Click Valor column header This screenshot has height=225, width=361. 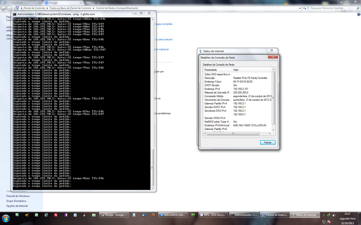click(x=252, y=70)
